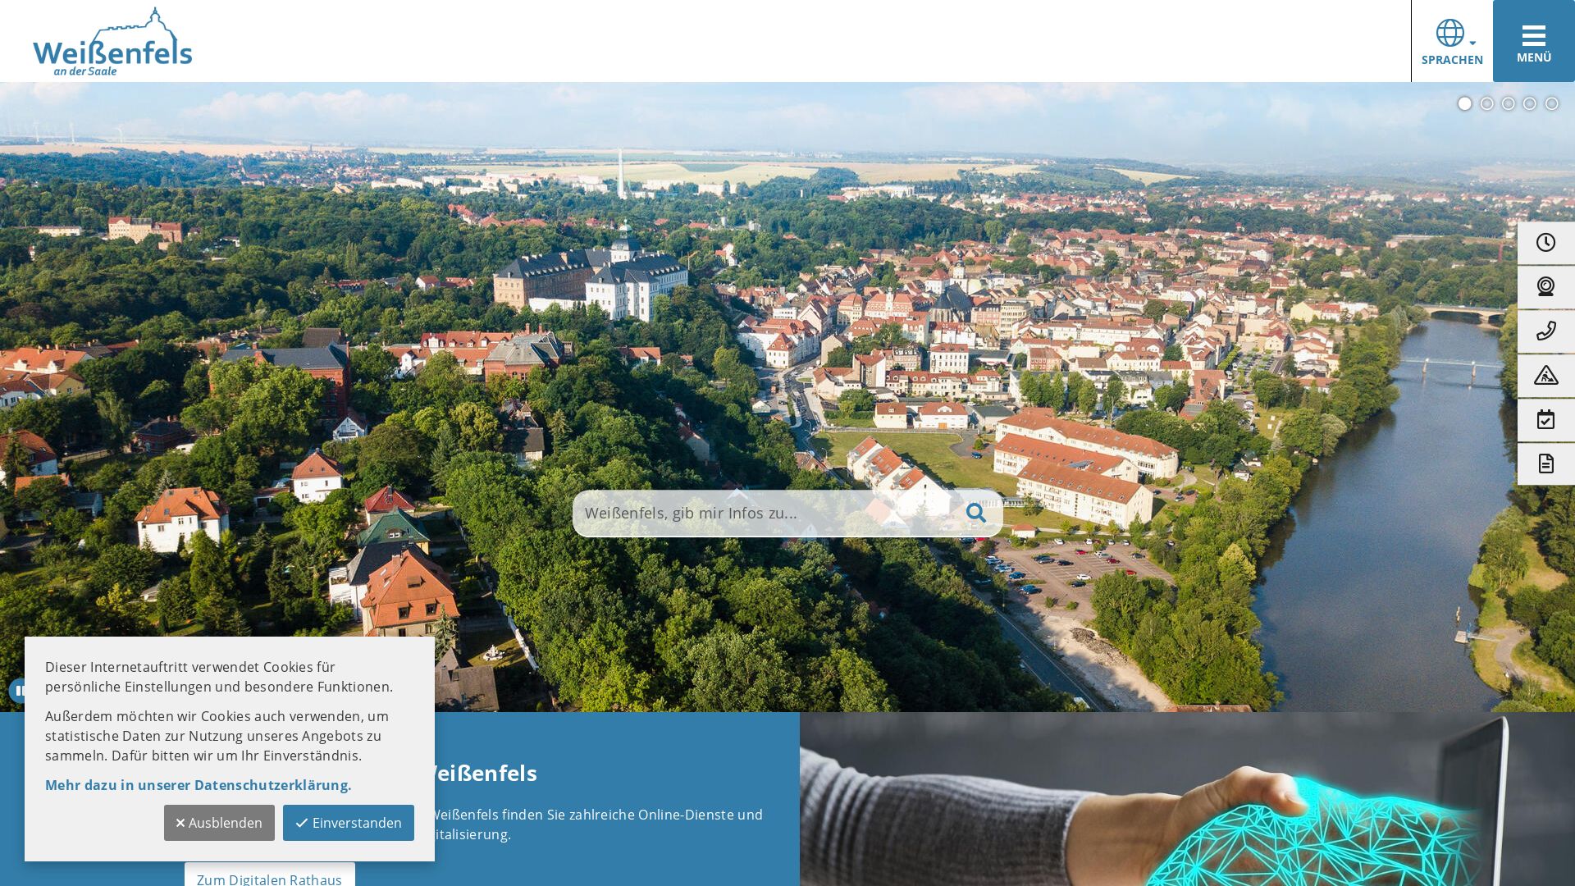
Task: Select the first slideshow indicator dot
Action: (x=1464, y=104)
